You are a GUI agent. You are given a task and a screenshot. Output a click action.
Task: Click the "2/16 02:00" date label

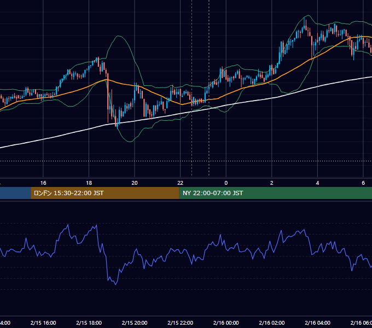tap(272, 323)
